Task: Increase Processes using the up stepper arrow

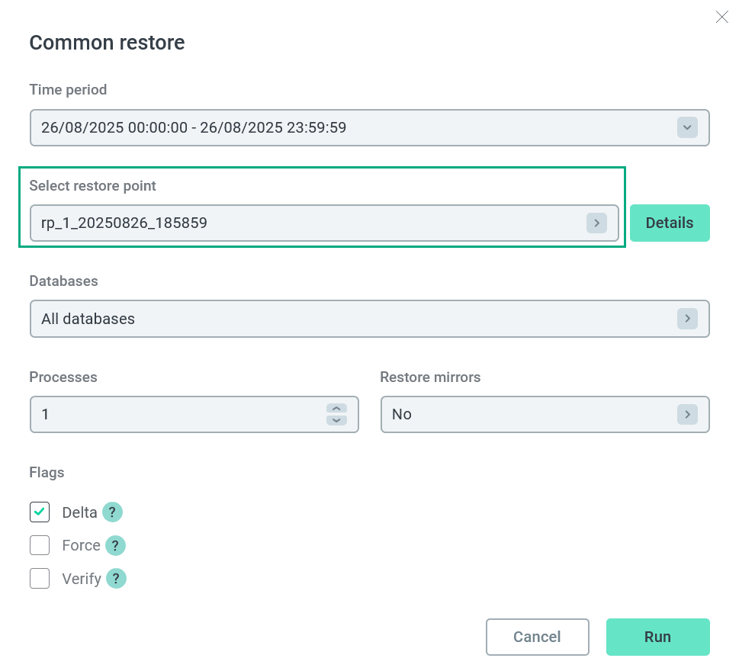Action: [x=336, y=409]
